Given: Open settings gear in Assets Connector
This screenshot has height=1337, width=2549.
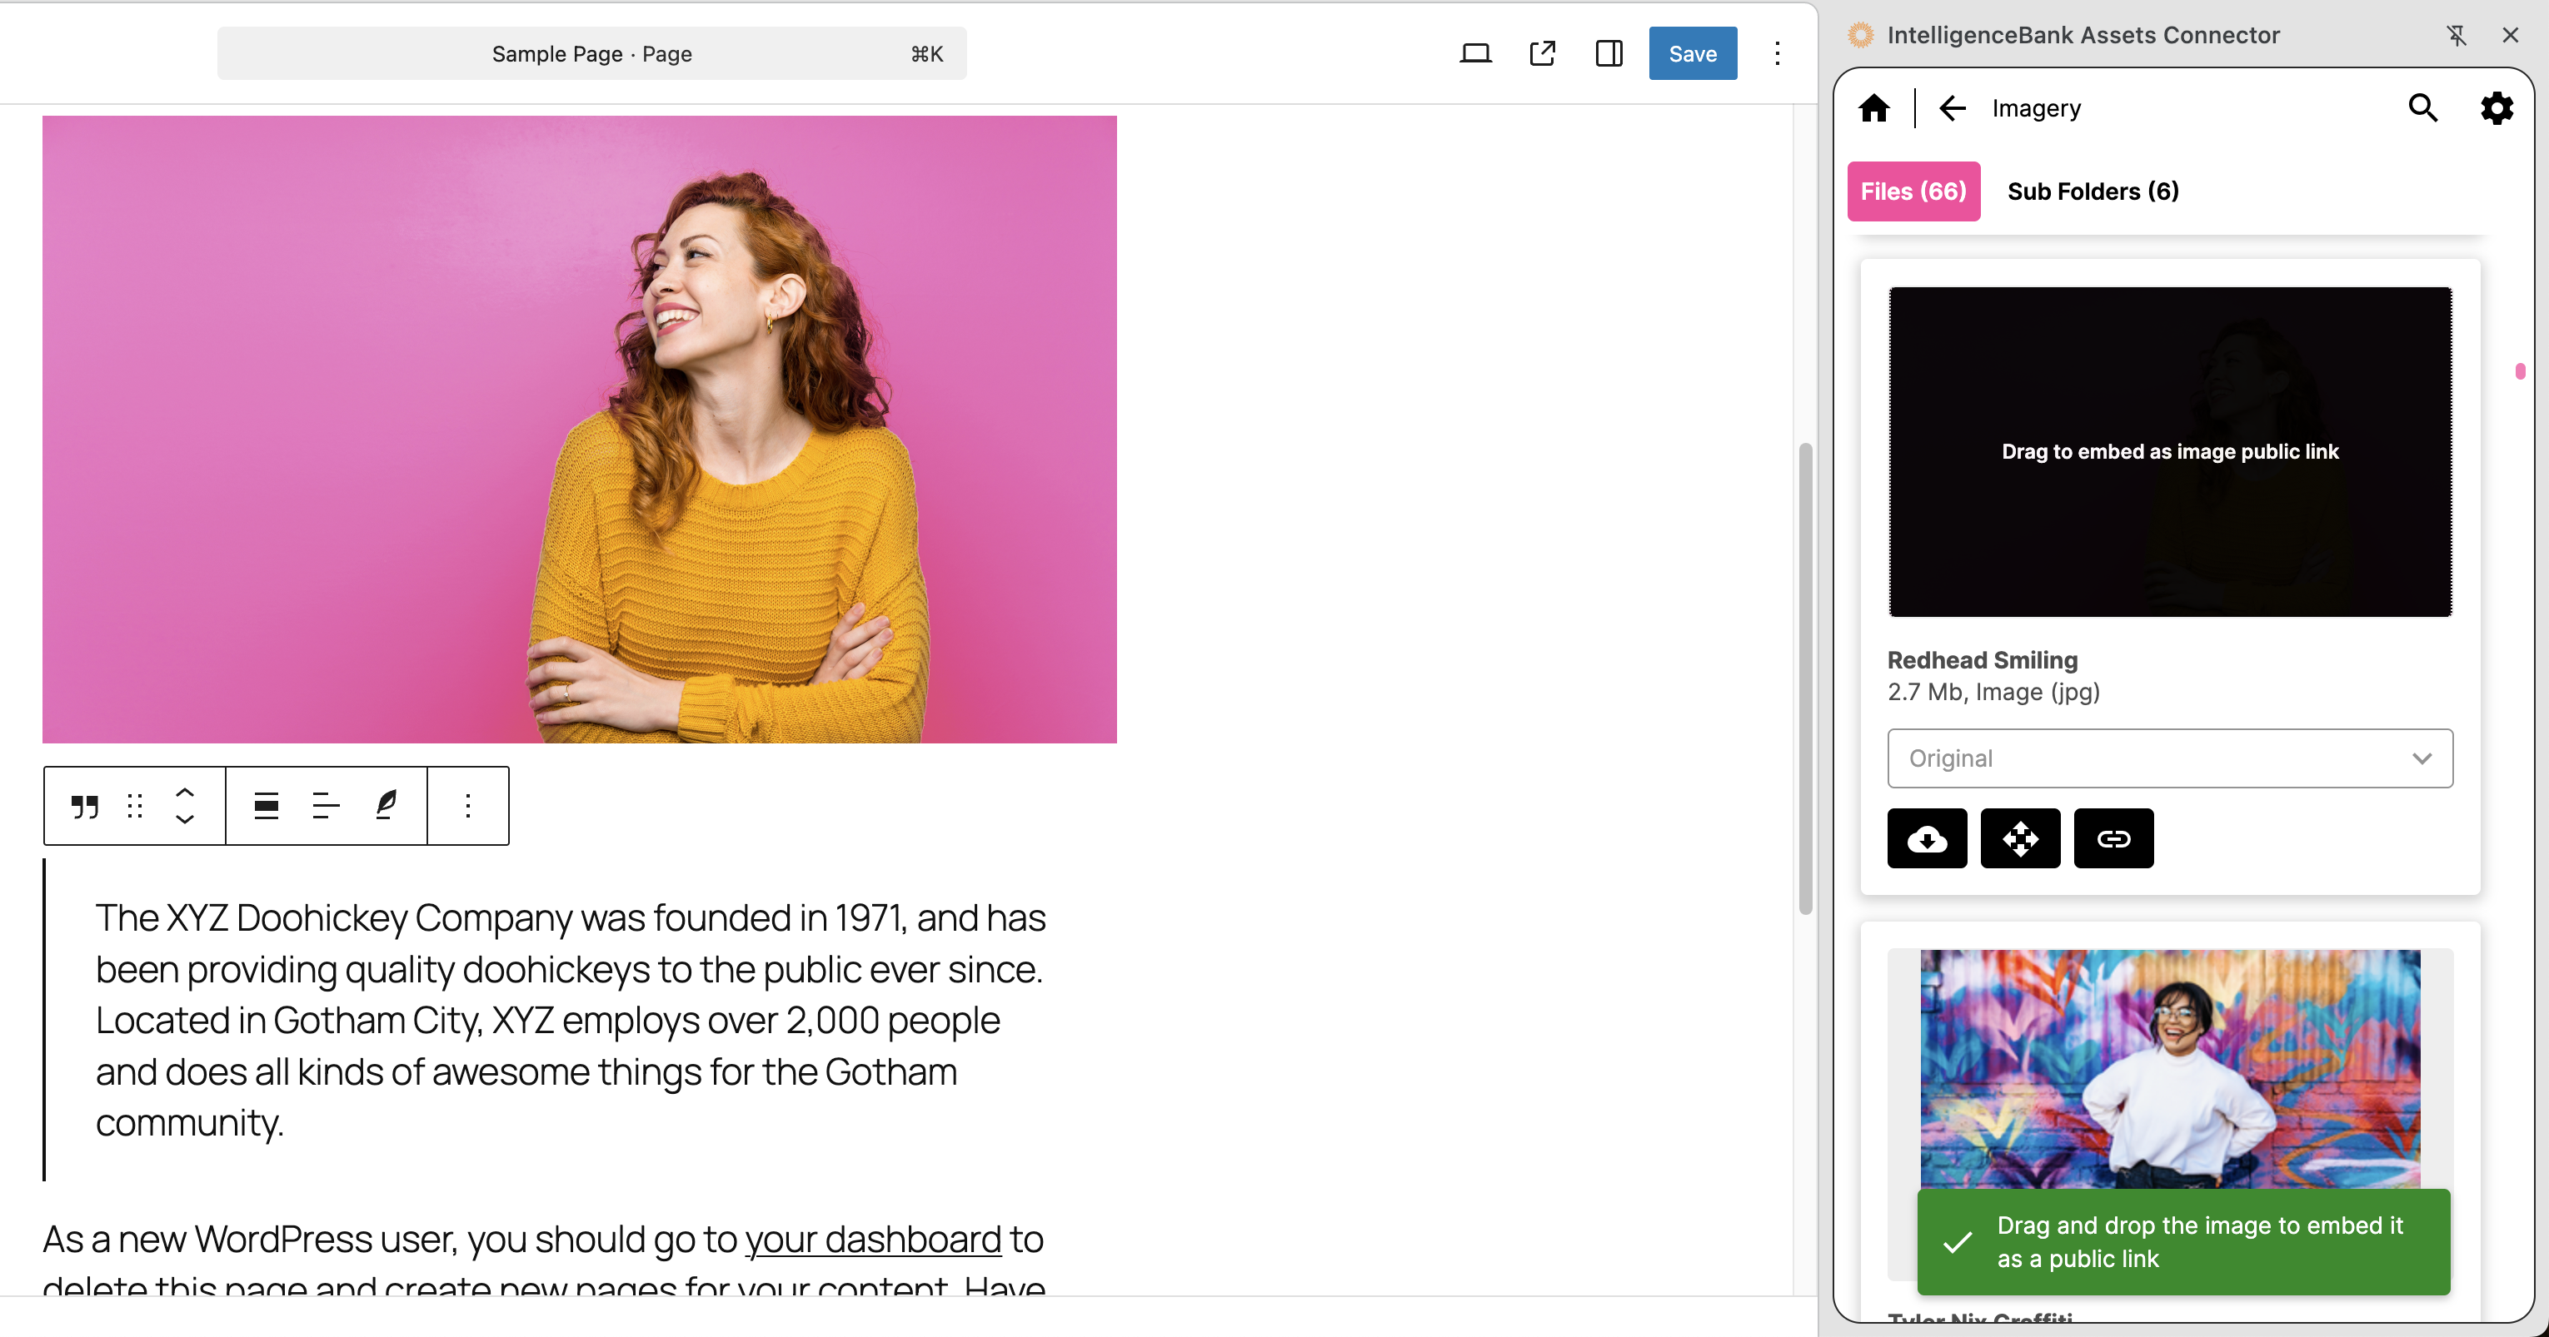Looking at the screenshot, I should coord(2497,107).
